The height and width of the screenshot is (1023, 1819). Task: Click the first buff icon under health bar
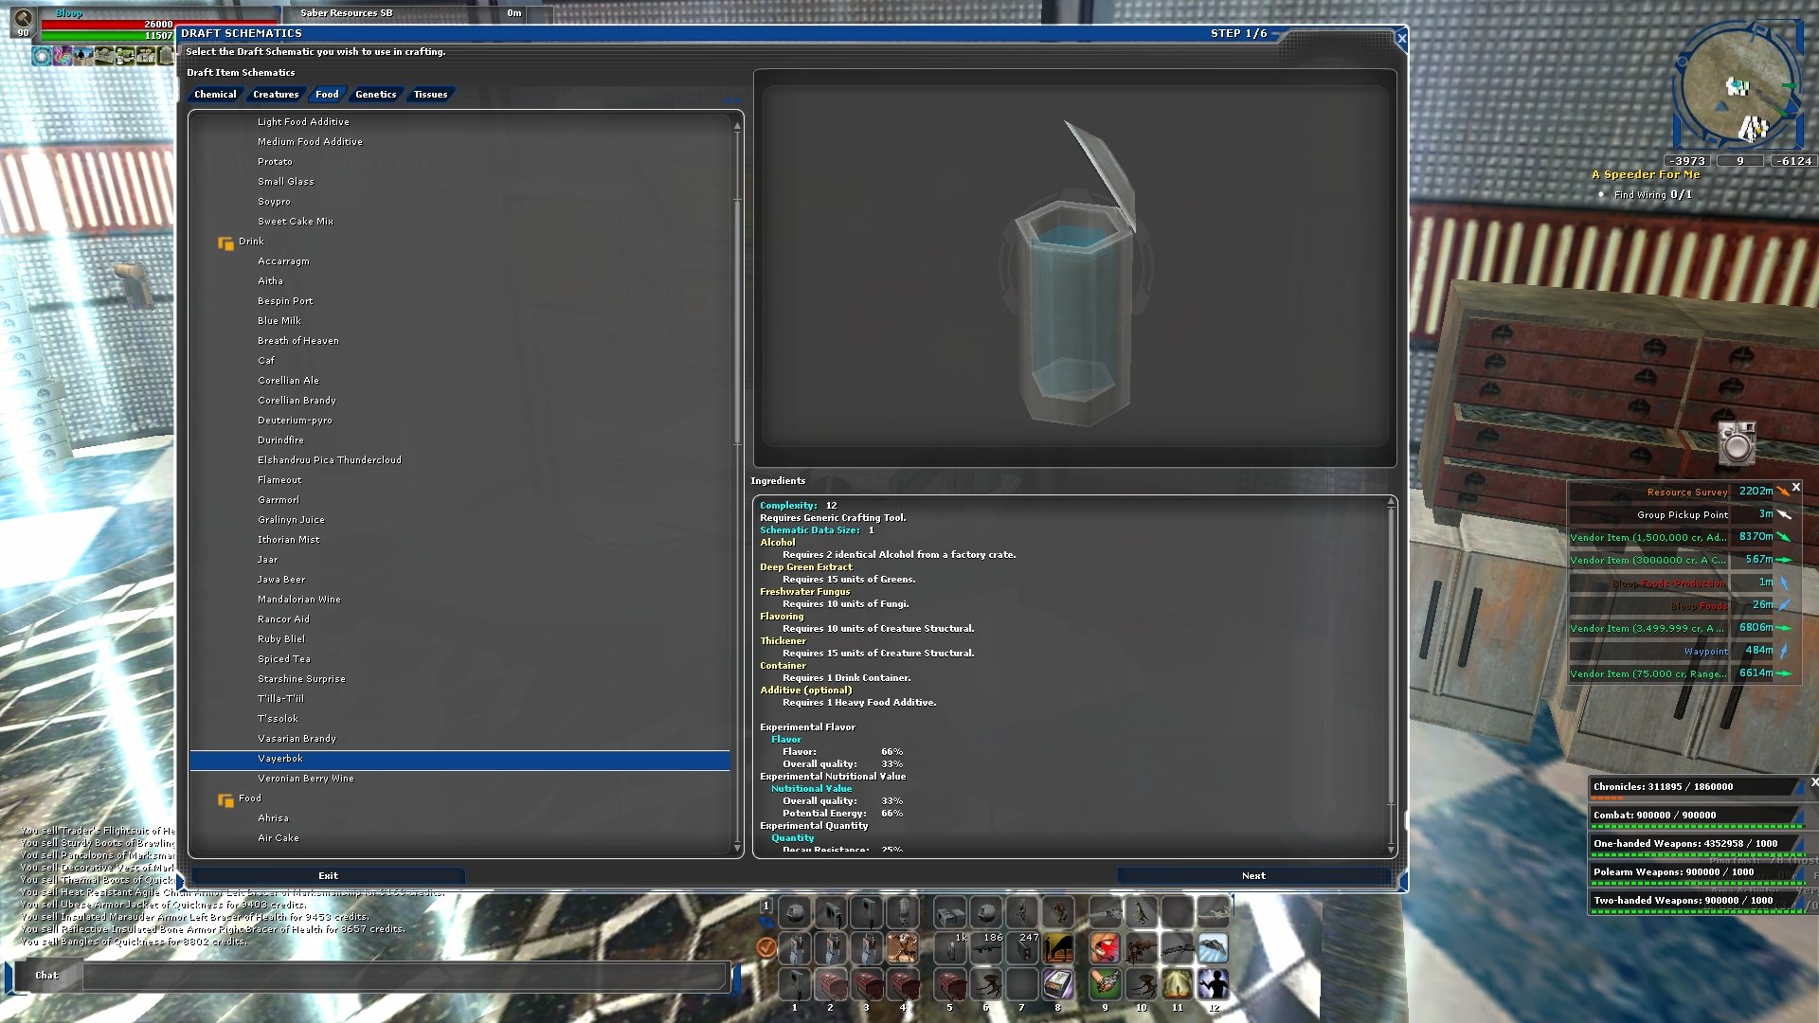coord(42,56)
